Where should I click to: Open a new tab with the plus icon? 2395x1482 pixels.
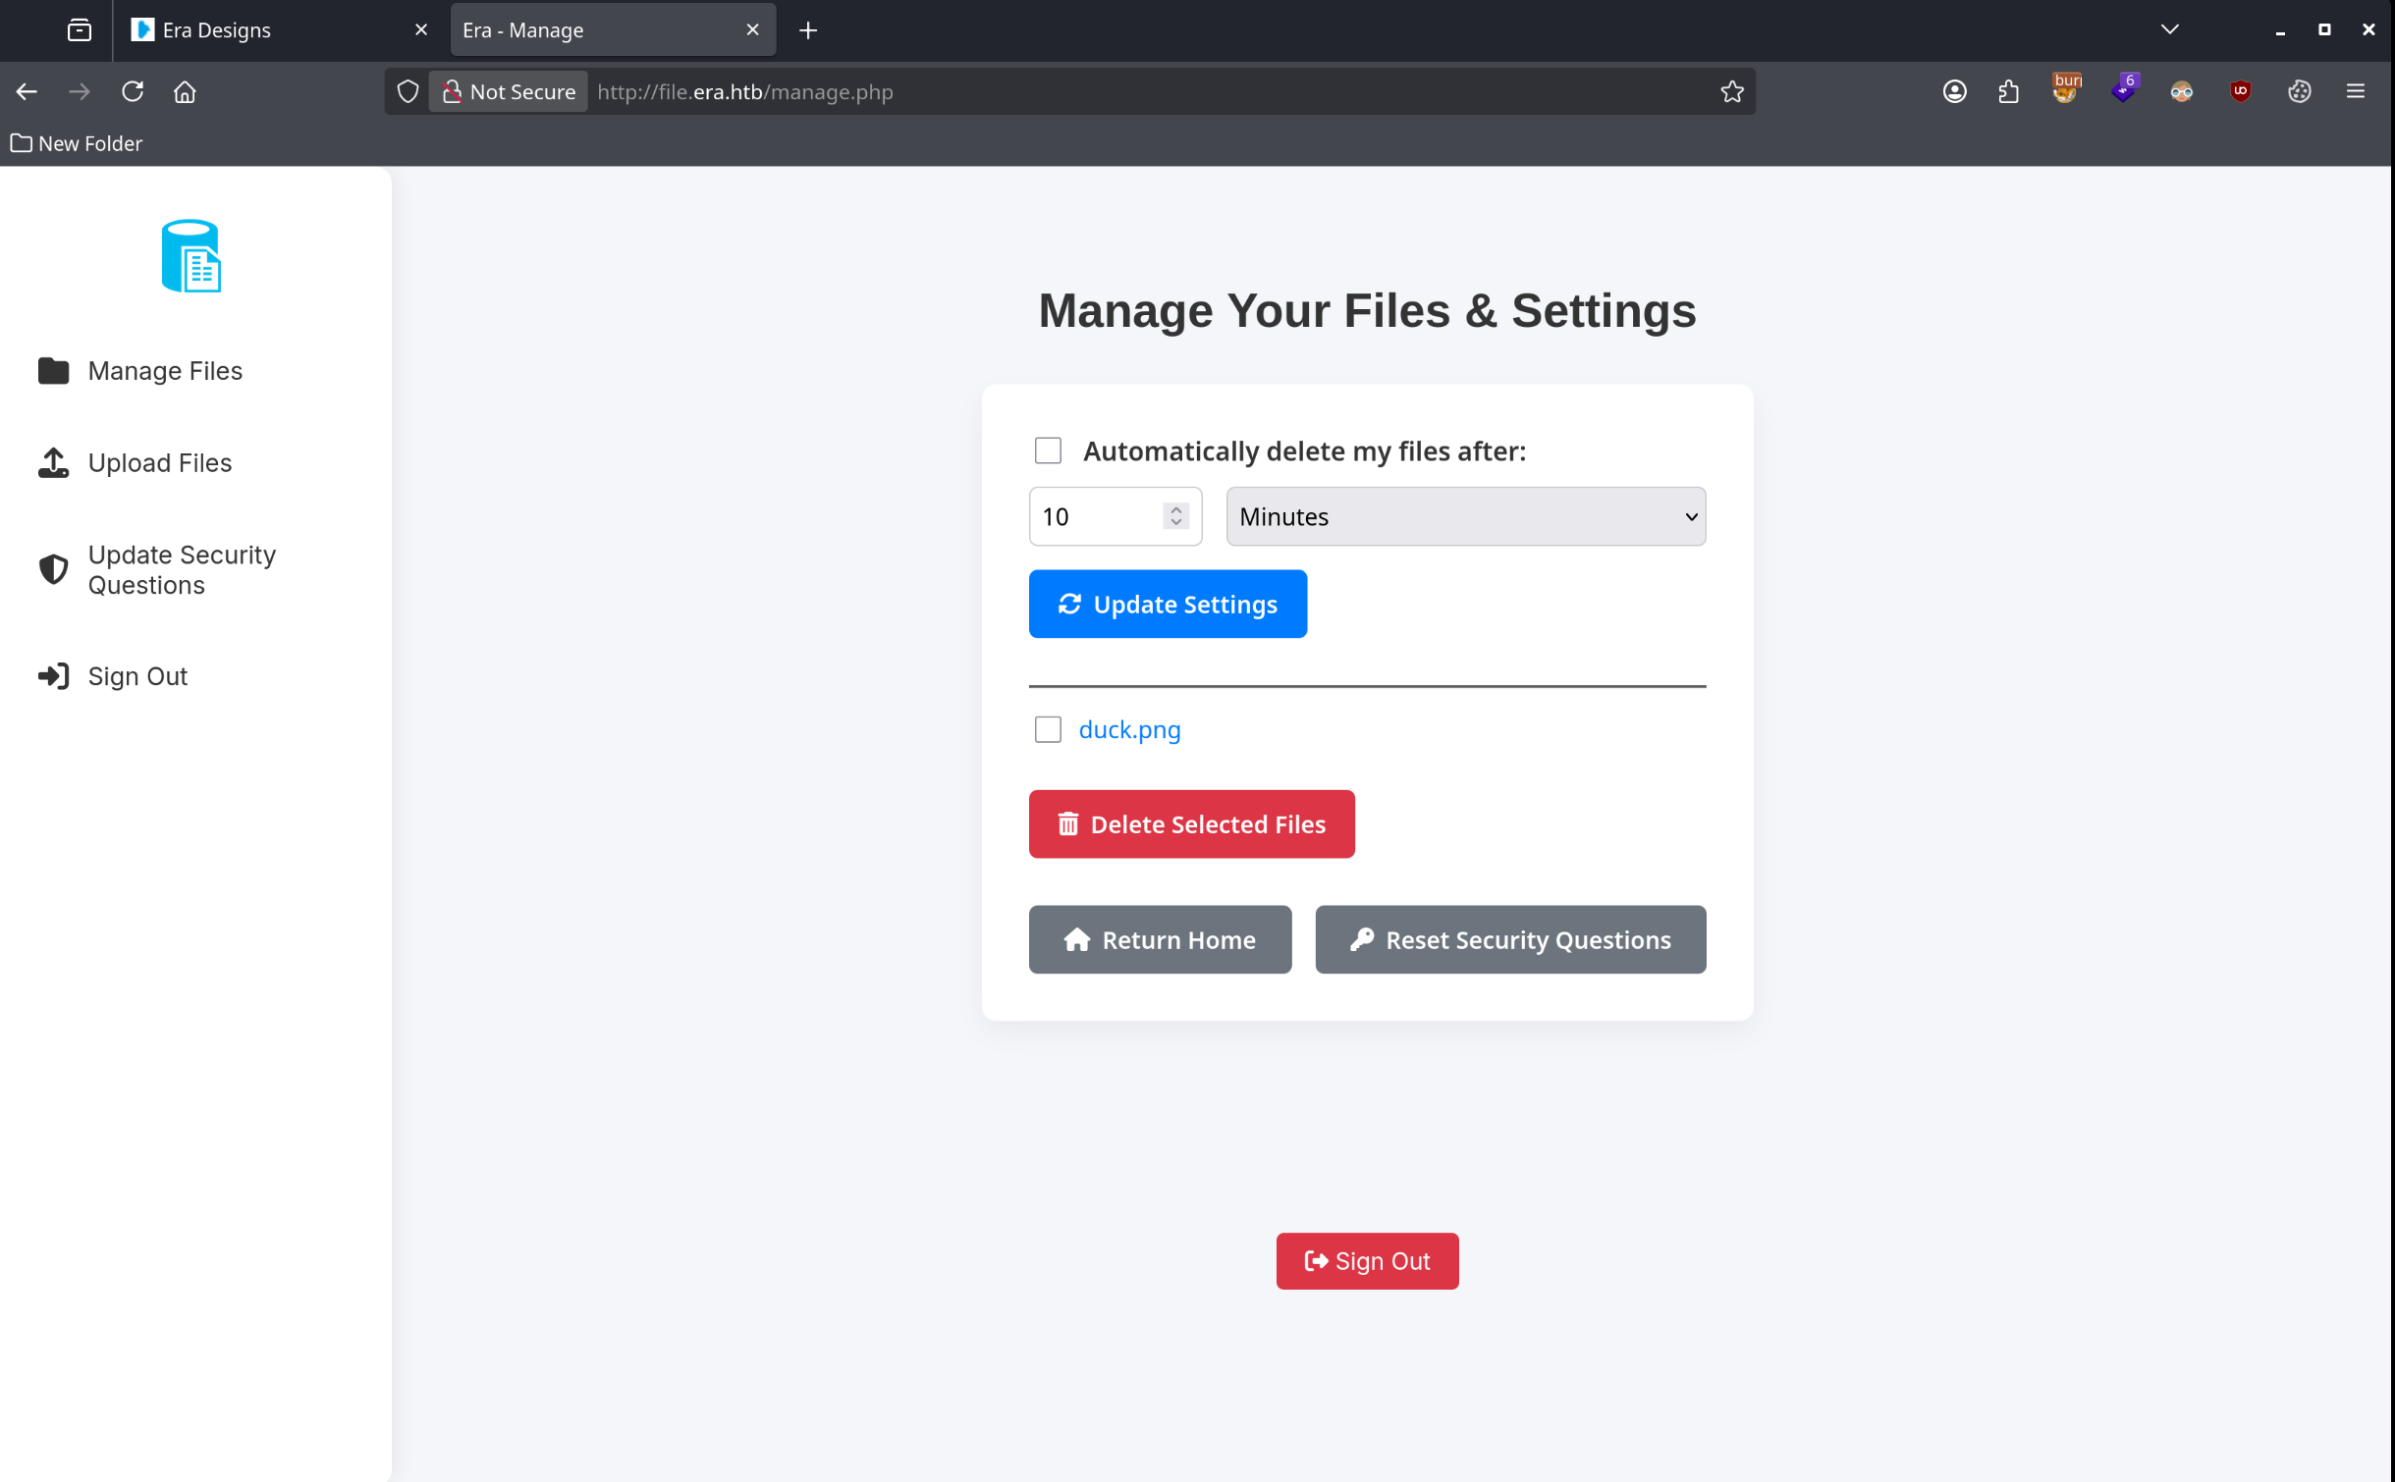coord(808,30)
